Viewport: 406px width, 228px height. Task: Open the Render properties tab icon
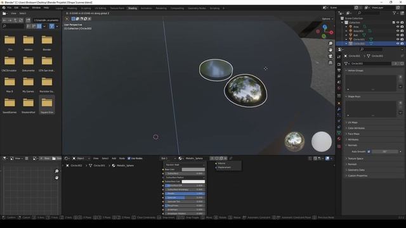pos(339,64)
